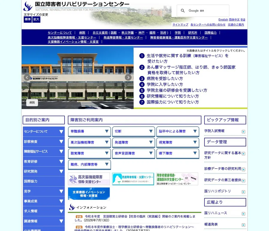Open 嚥下障害 dropdown
Image resolution: width=269 pixels, height=231 pixels.
click(178, 153)
